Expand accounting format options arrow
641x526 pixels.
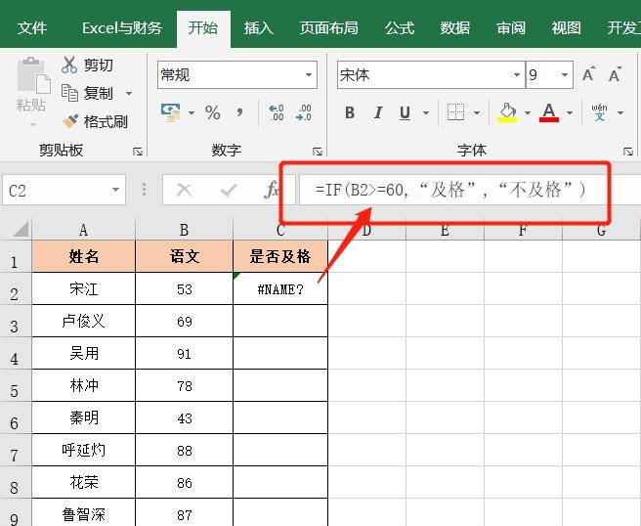coord(192,112)
